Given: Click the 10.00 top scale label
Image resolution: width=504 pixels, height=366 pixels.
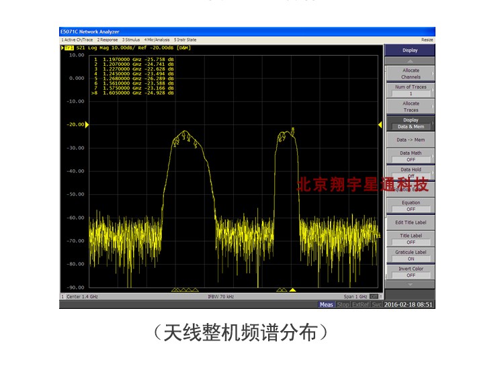Looking at the screenshot, I should tap(77, 55).
